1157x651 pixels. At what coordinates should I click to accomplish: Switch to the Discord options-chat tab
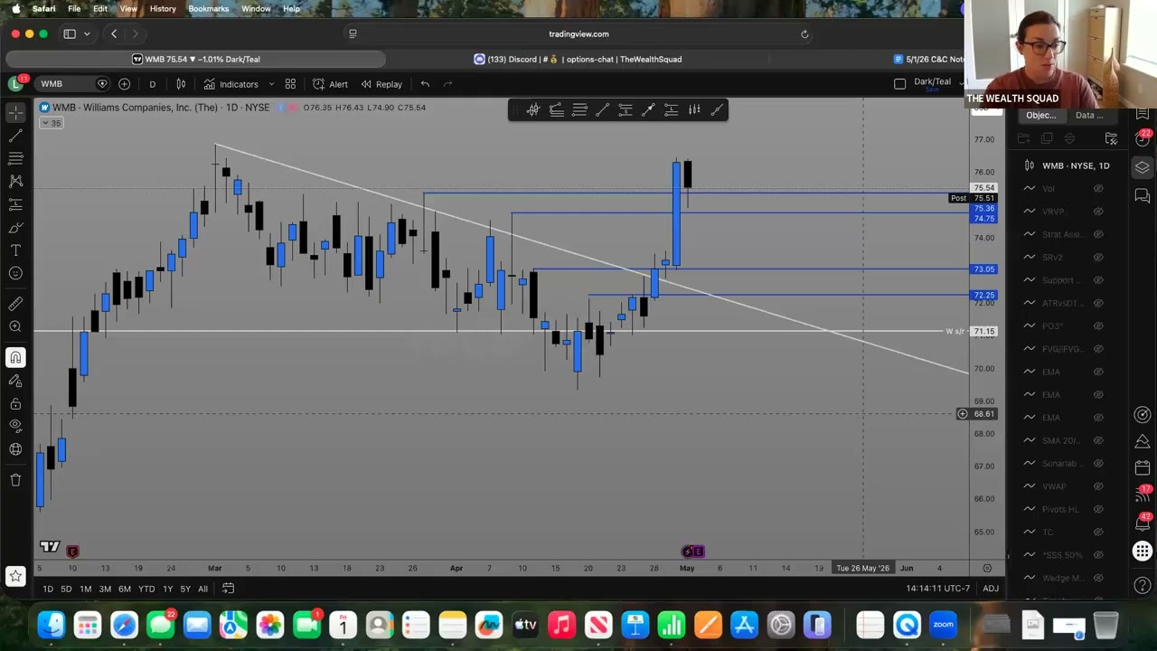[x=578, y=59]
